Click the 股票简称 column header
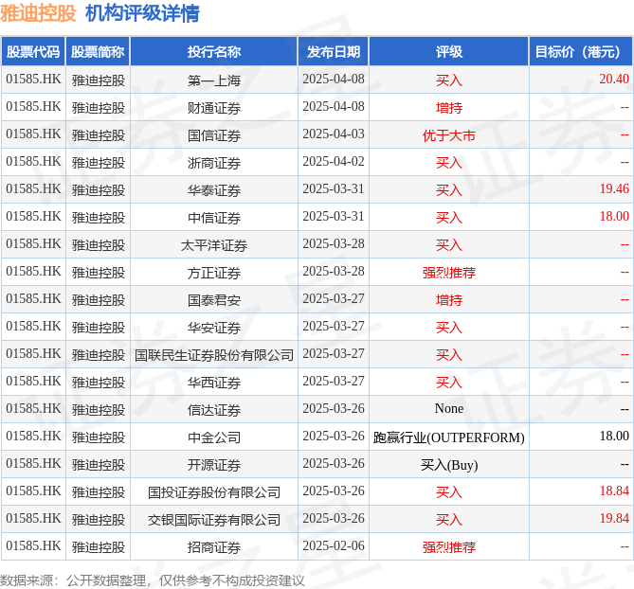 (98, 52)
